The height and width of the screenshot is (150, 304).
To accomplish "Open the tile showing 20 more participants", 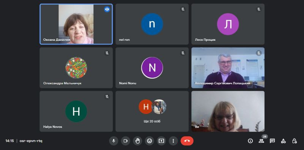I will coord(152,111).
